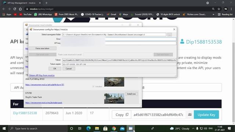The height and width of the screenshot is (132, 235).
Task: Open the YouTube bookmark
Action: (25, 14)
